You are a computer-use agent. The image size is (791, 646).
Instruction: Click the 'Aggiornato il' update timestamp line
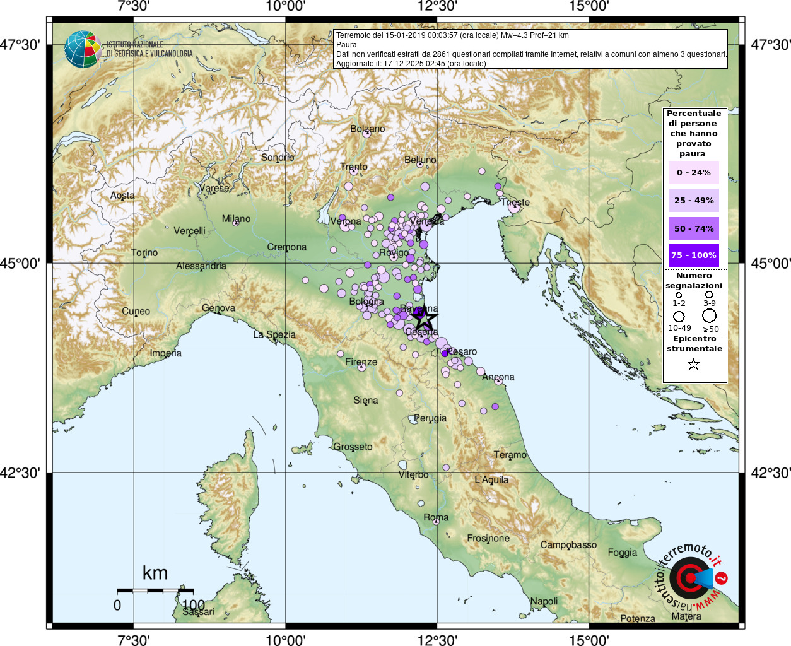coord(411,64)
